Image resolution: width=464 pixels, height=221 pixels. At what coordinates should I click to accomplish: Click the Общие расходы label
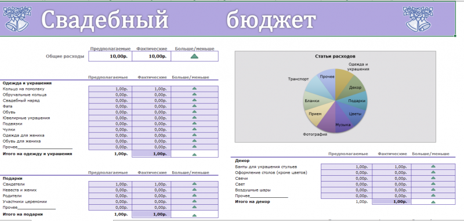point(65,56)
